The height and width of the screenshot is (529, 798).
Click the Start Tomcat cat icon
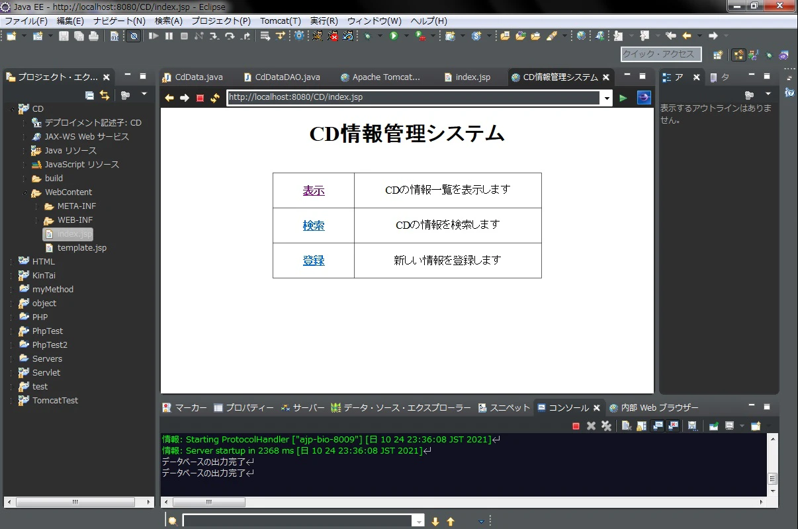tap(318, 36)
